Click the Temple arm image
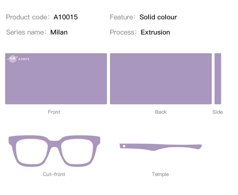This screenshot has height=195, width=238. coord(161,147)
